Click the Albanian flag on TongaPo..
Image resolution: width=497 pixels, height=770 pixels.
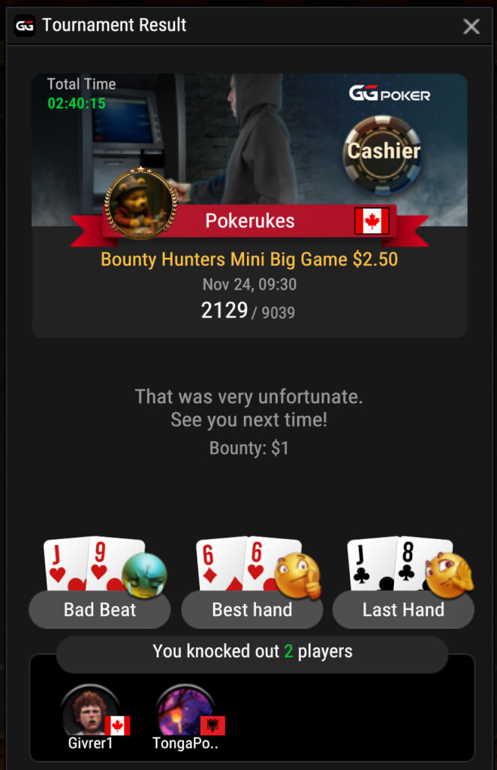[212, 726]
